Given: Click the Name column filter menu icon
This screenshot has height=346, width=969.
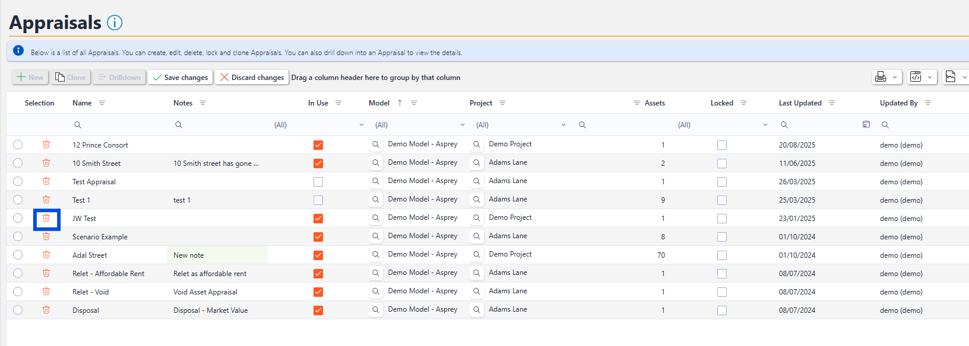Looking at the screenshot, I should pyautogui.click(x=102, y=103).
